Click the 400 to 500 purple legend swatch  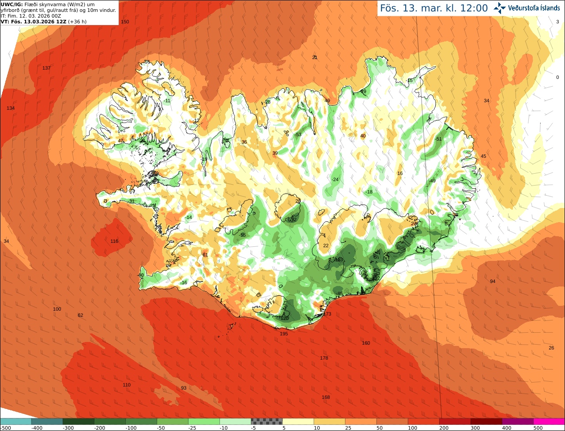pos(517,421)
